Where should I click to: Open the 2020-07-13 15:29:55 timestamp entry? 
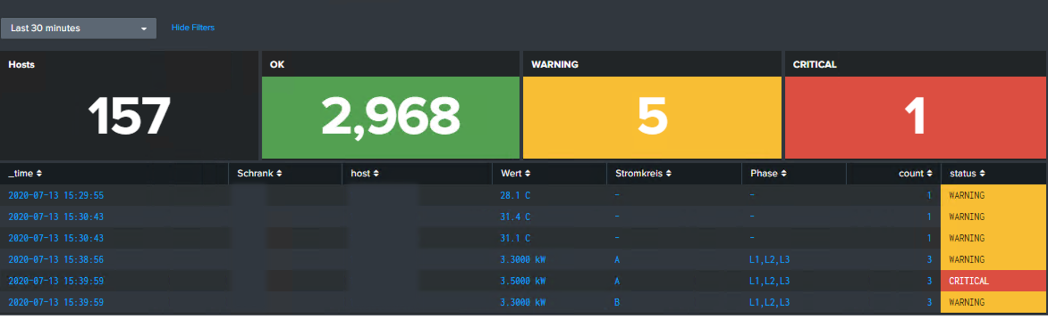point(56,195)
